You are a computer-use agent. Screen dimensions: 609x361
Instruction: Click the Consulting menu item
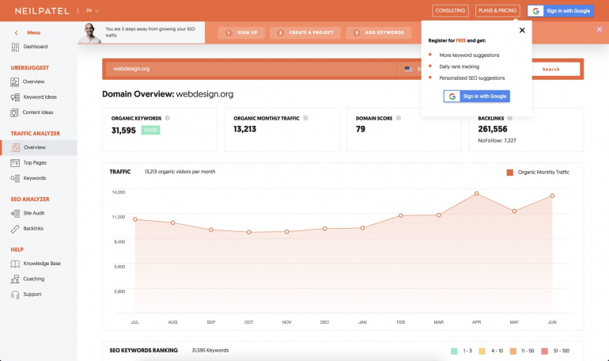[x=450, y=11]
